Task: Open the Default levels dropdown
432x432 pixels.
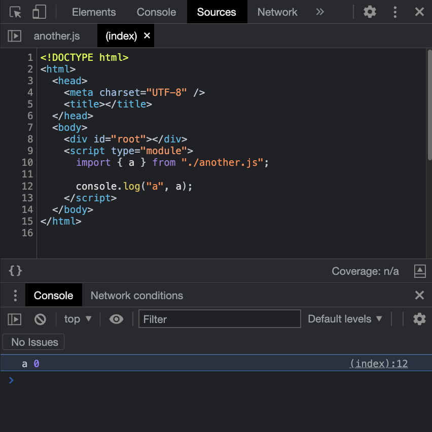Action: [x=345, y=319]
